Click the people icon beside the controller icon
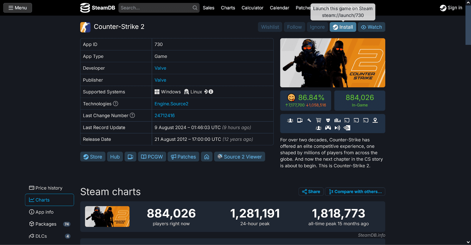 pyautogui.click(x=319, y=128)
